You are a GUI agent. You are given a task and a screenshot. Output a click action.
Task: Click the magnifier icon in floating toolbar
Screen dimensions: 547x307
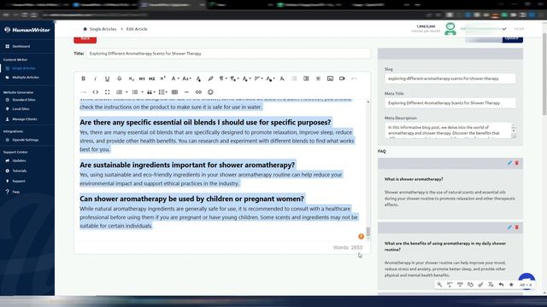(x=439, y=285)
